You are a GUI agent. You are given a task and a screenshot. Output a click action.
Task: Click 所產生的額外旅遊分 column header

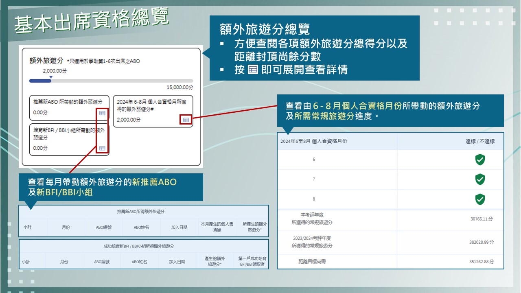point(255,227)
